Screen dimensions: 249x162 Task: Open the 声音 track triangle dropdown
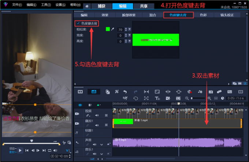point(108,144)
